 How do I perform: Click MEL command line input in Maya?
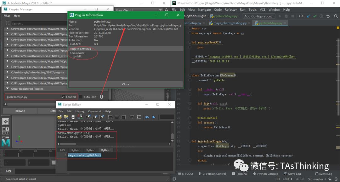35,171
